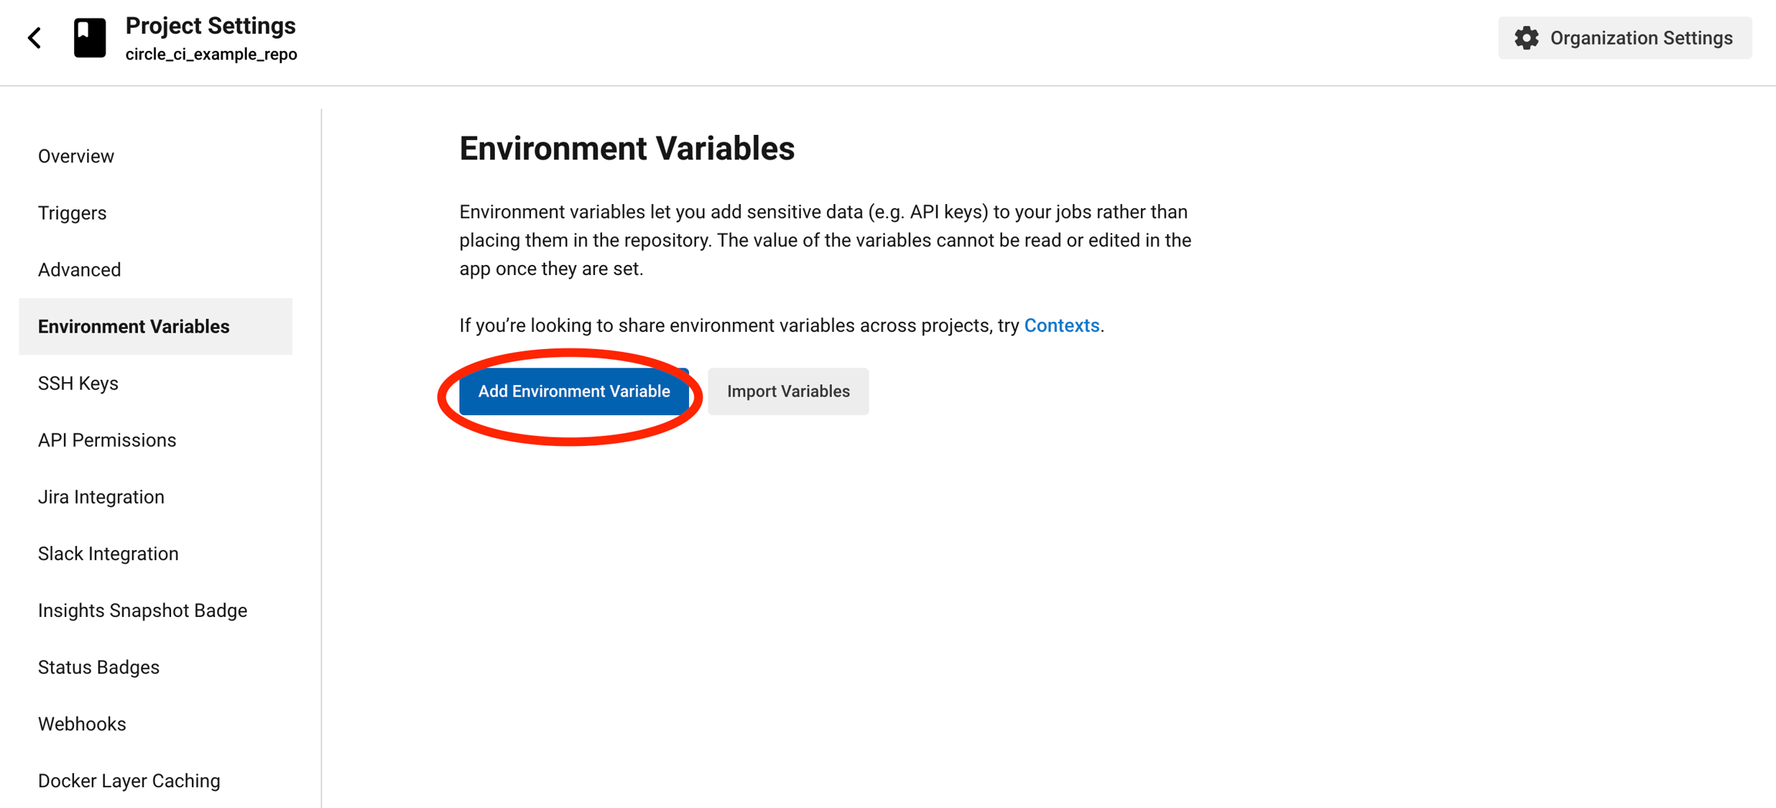This screenshot has width=1776, height=808.
Task: Select Advanced in the sidebar
Action: [x=79, y=270]
